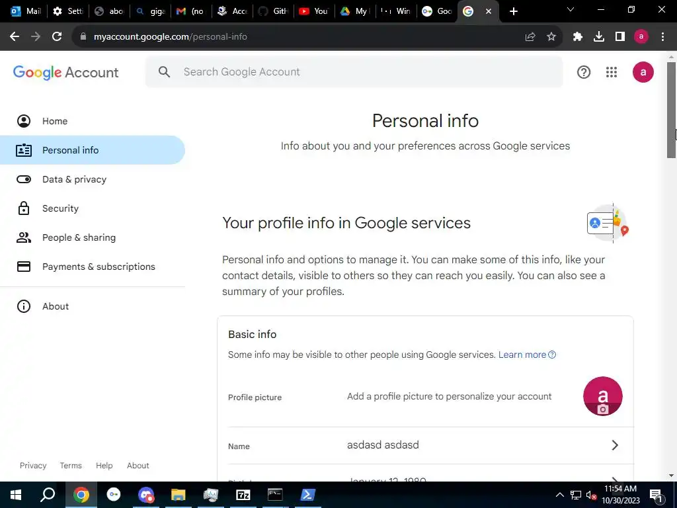The image size is (677, 508).
Task: Open a new browser tab
Action: pyautogui.click(x=513, y=11)
